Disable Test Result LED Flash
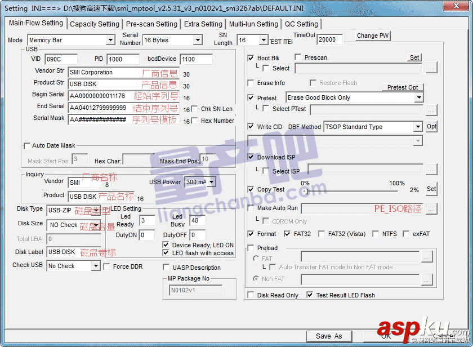This screenshot has width=473, height=347. tap(309, 295)
